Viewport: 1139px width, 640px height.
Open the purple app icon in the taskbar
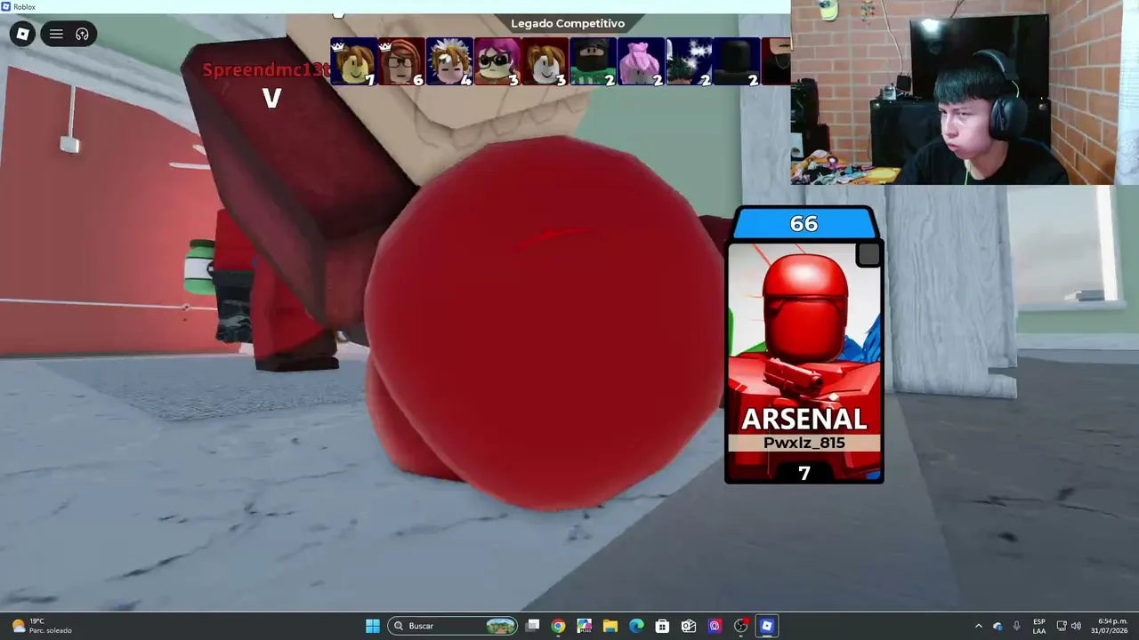click(x=715, y=626)
